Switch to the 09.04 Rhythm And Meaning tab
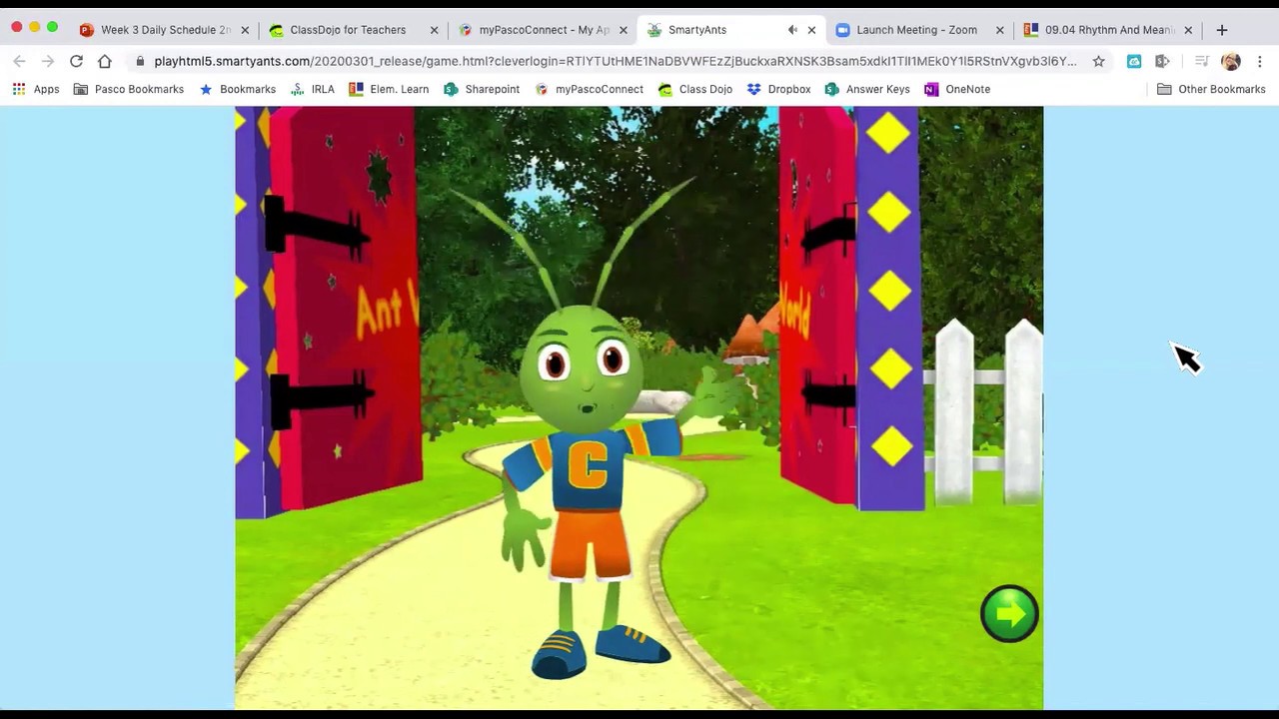 pos(1109,30)
